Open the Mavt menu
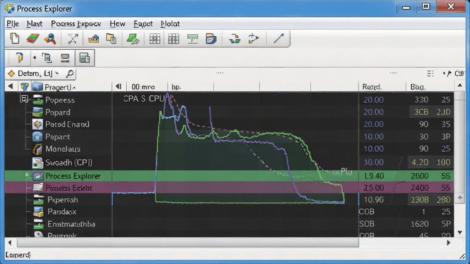Viewport: 470px width, 264px height. tap(34, 24)
